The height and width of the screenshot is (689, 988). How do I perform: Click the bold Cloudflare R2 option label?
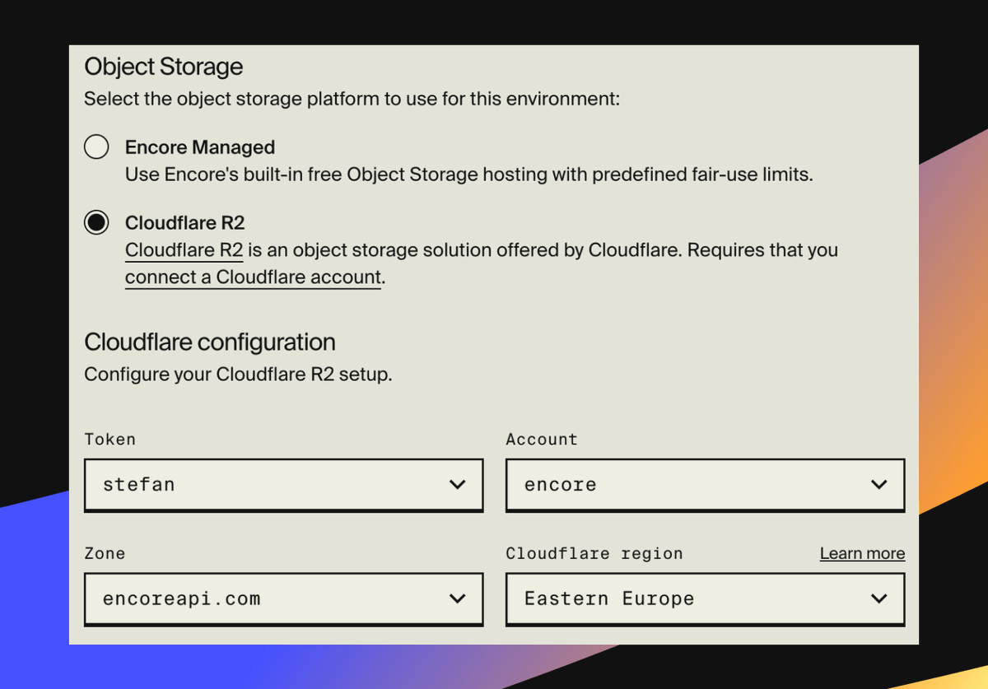pyautogui.click(x=185, y=222)
